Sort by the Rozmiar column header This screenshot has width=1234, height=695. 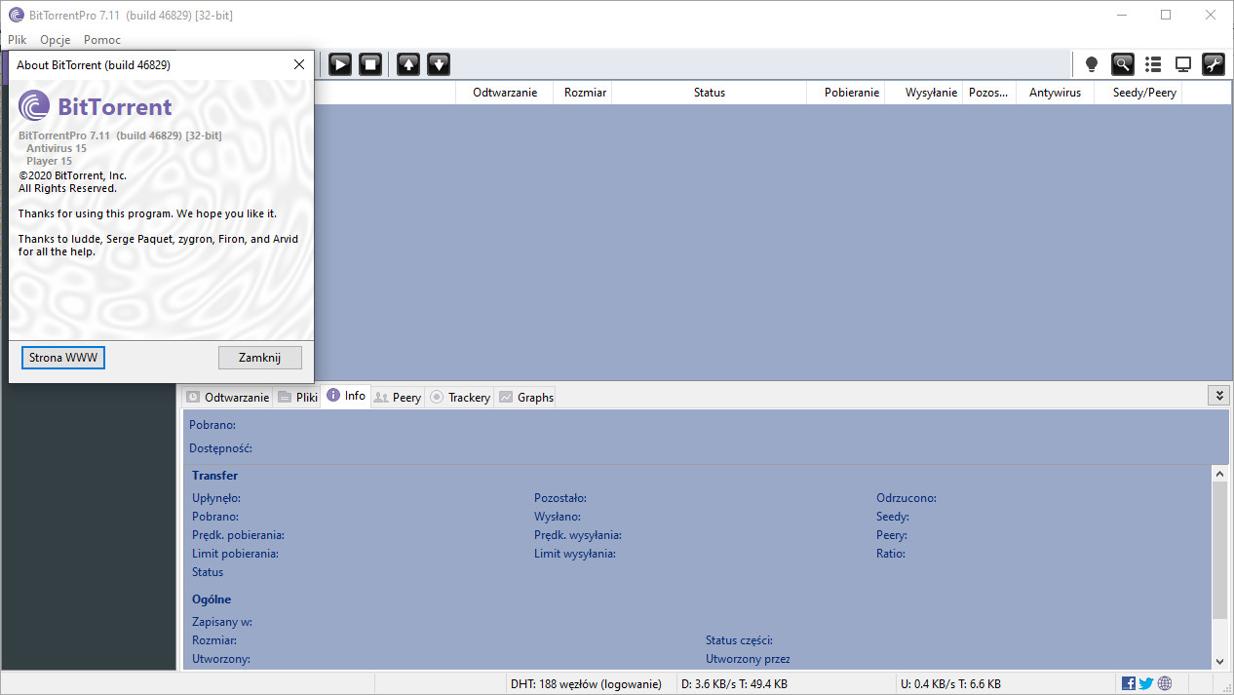(x=583, y=93)
